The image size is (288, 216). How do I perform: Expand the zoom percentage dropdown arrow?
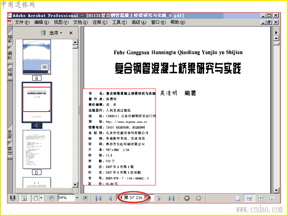[x=77, y=198]
